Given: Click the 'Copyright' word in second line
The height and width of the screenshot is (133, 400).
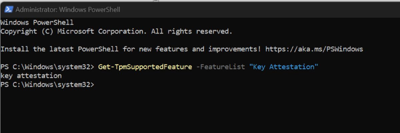Looking at the screenshot, I should (x=19, y=32).
